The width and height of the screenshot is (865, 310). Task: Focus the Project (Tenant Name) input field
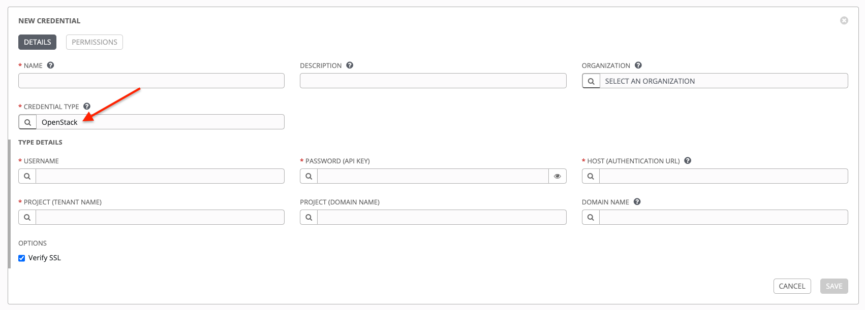[x=160, y=217]
